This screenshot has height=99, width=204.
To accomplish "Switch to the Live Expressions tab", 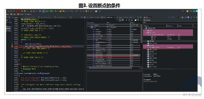I will point(132,17).
